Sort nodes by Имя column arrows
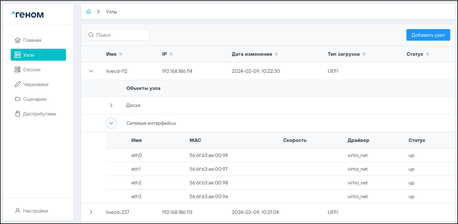The image size is (458, 224). [x=121, y=54]
